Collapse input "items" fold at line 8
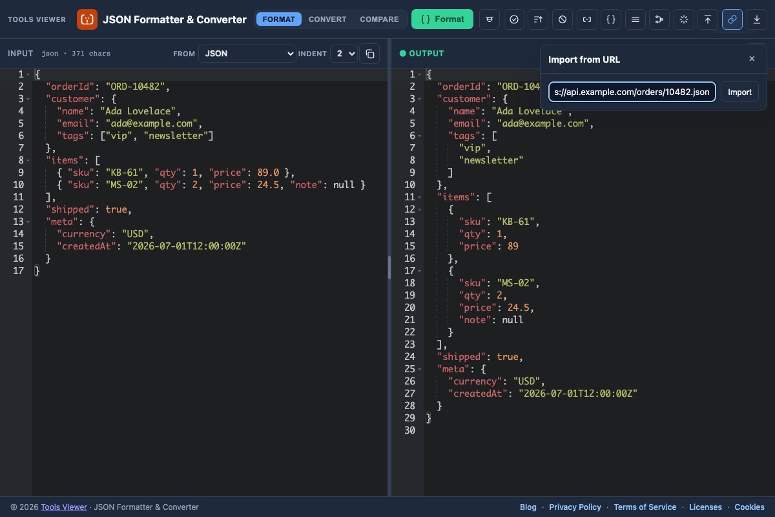Image resolution: width=775 pixels, height=517 pixels. pyautogui.click(x=28, y=160)
